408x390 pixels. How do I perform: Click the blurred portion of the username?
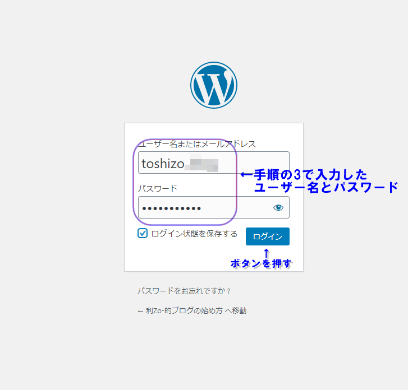tap(204, 164)
